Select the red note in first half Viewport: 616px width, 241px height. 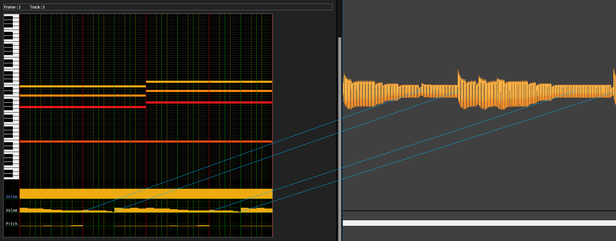click(x=83, y=107)
